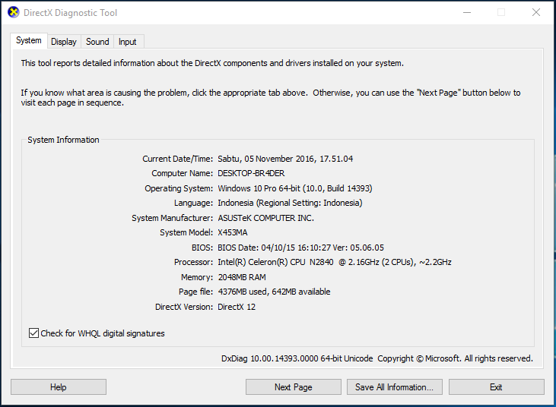Image resolution: width=556 pixels, height=407 pixels.
Task: Click the date value Sabtu, 05 November 2016
Action: click(x=285, y=159)
